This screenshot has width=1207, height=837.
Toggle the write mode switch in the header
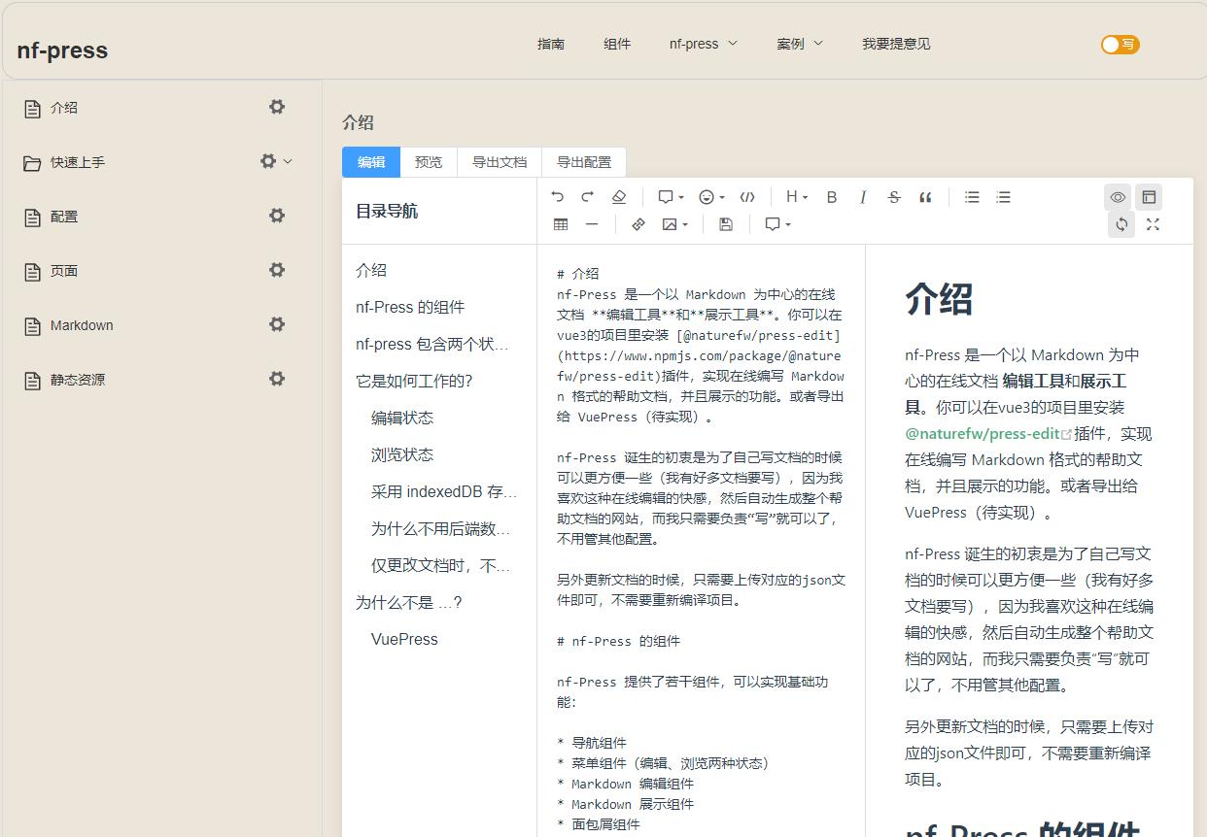click(1120, 44)
